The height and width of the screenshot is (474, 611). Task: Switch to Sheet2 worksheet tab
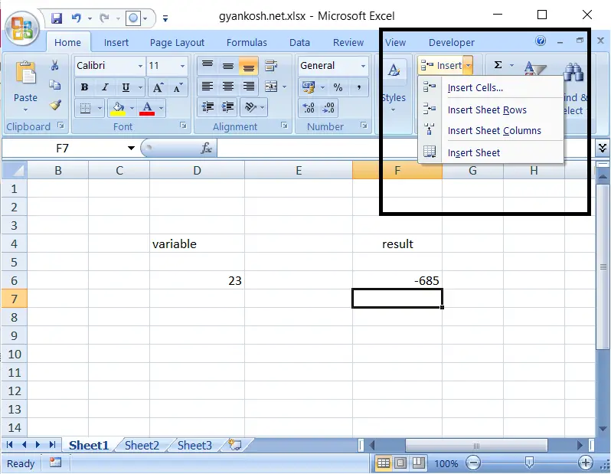pos(142,445)
